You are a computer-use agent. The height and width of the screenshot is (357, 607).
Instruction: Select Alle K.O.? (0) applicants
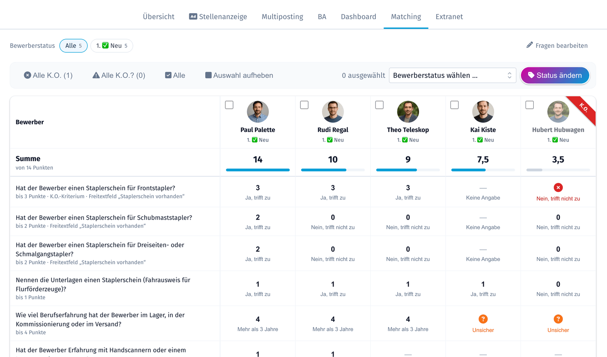(x=119, y=75)
